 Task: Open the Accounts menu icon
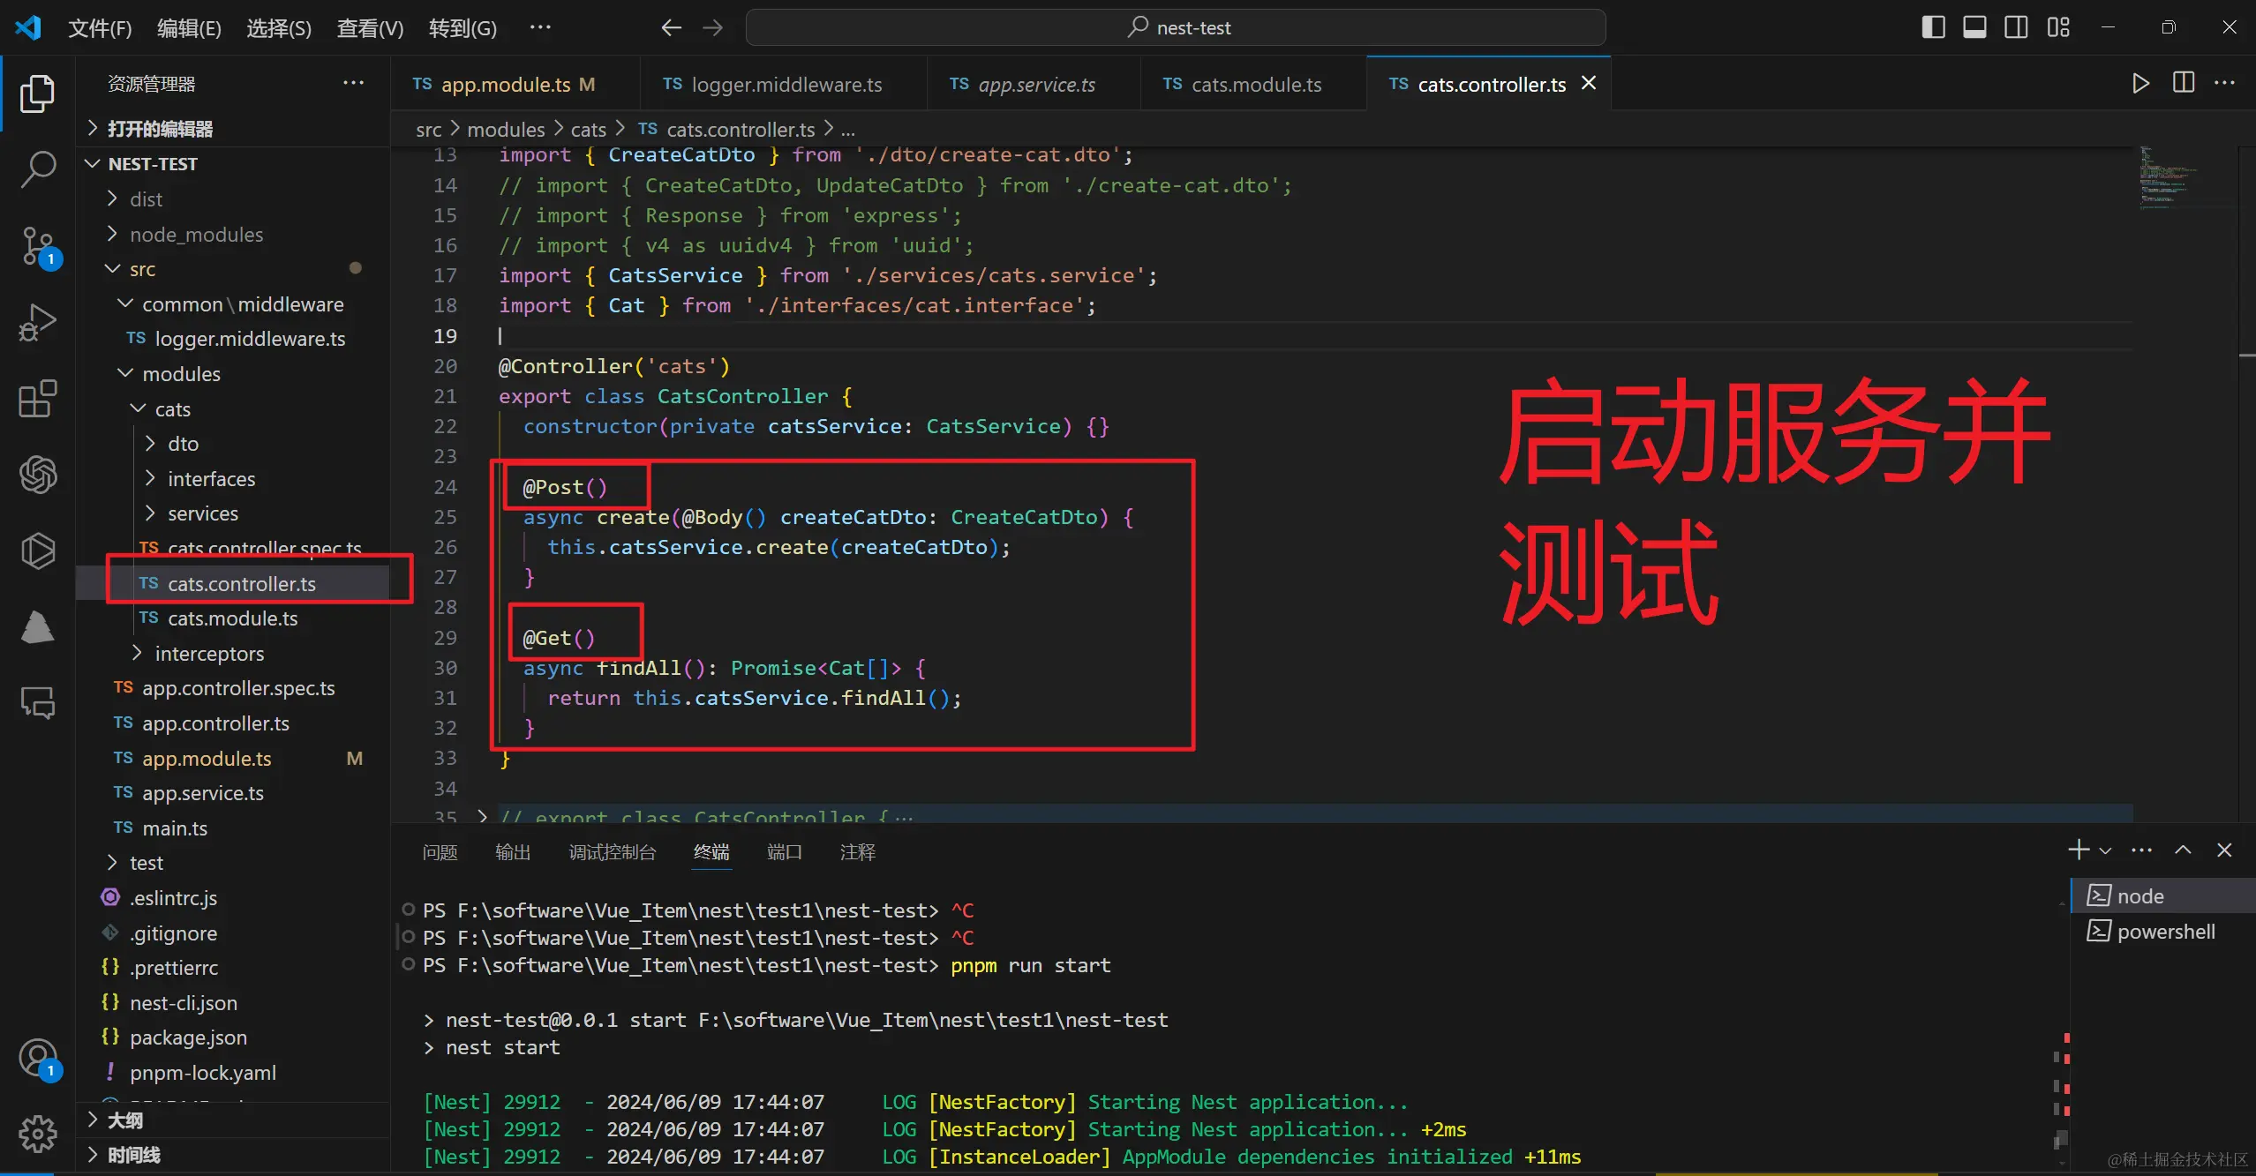point(37,1058)
